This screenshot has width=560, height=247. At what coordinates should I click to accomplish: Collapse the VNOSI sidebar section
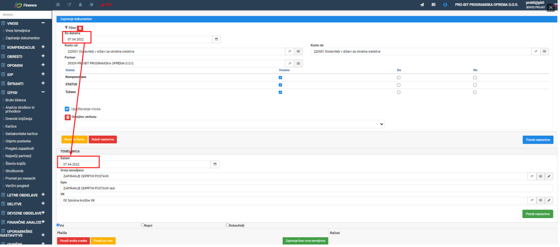point(43,23)
